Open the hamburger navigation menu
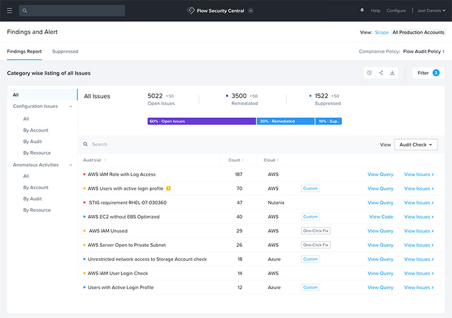Screen dimensions: 452x318 click(x=10, y=10)
